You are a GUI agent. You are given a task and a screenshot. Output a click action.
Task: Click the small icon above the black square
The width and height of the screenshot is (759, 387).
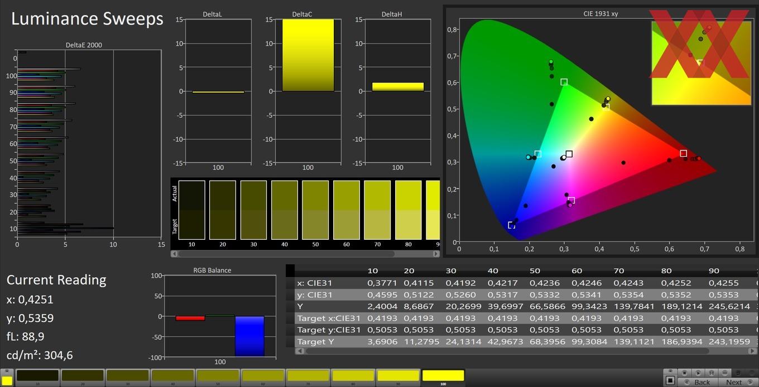tap(670, 371)
